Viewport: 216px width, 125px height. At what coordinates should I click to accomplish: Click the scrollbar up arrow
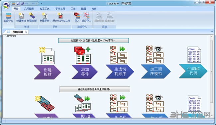(212, 37)
